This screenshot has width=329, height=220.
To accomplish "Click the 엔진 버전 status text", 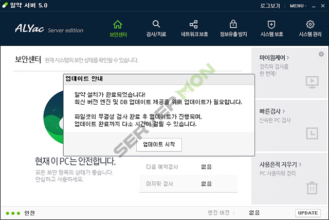I will click(221, 213).
